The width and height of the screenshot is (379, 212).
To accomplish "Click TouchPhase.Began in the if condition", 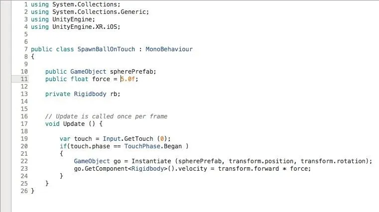I will (x=153, y=146).
